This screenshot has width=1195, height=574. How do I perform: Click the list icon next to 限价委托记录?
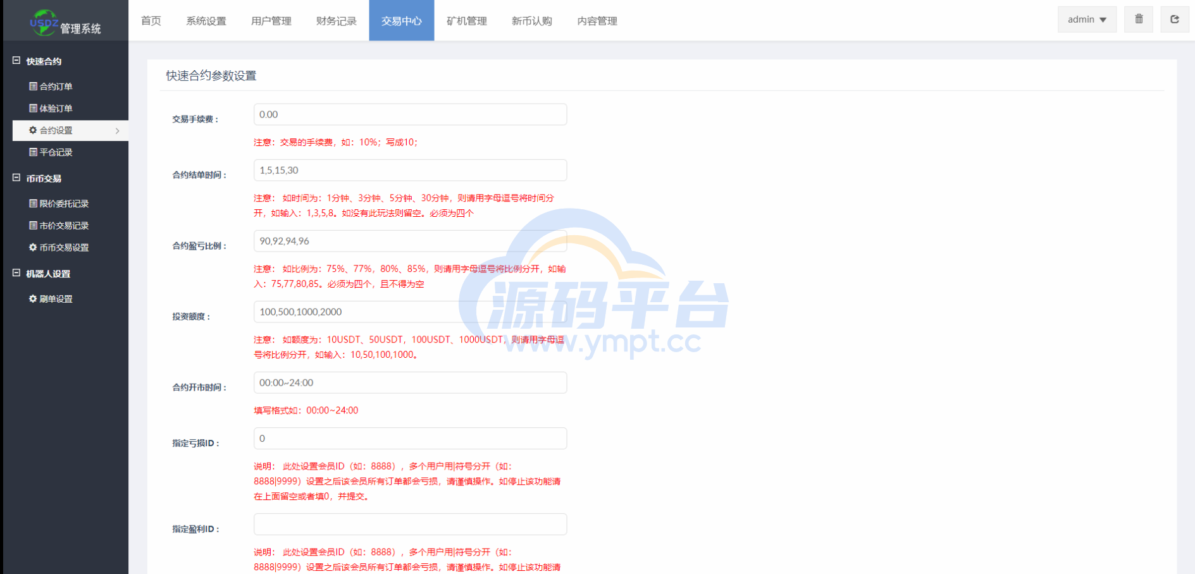(x=33, y=203)
